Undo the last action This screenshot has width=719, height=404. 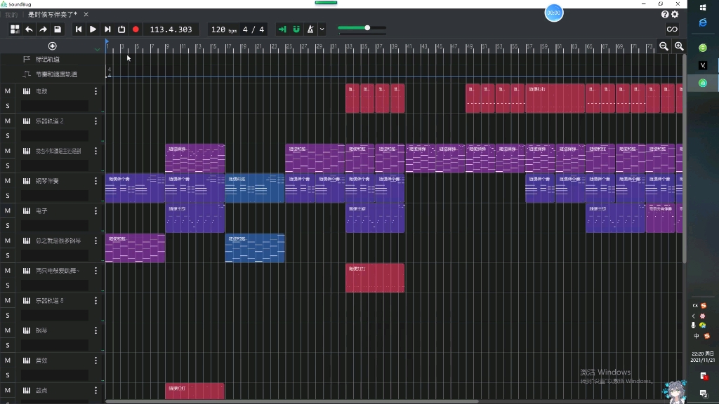click(x=29, y=29)
